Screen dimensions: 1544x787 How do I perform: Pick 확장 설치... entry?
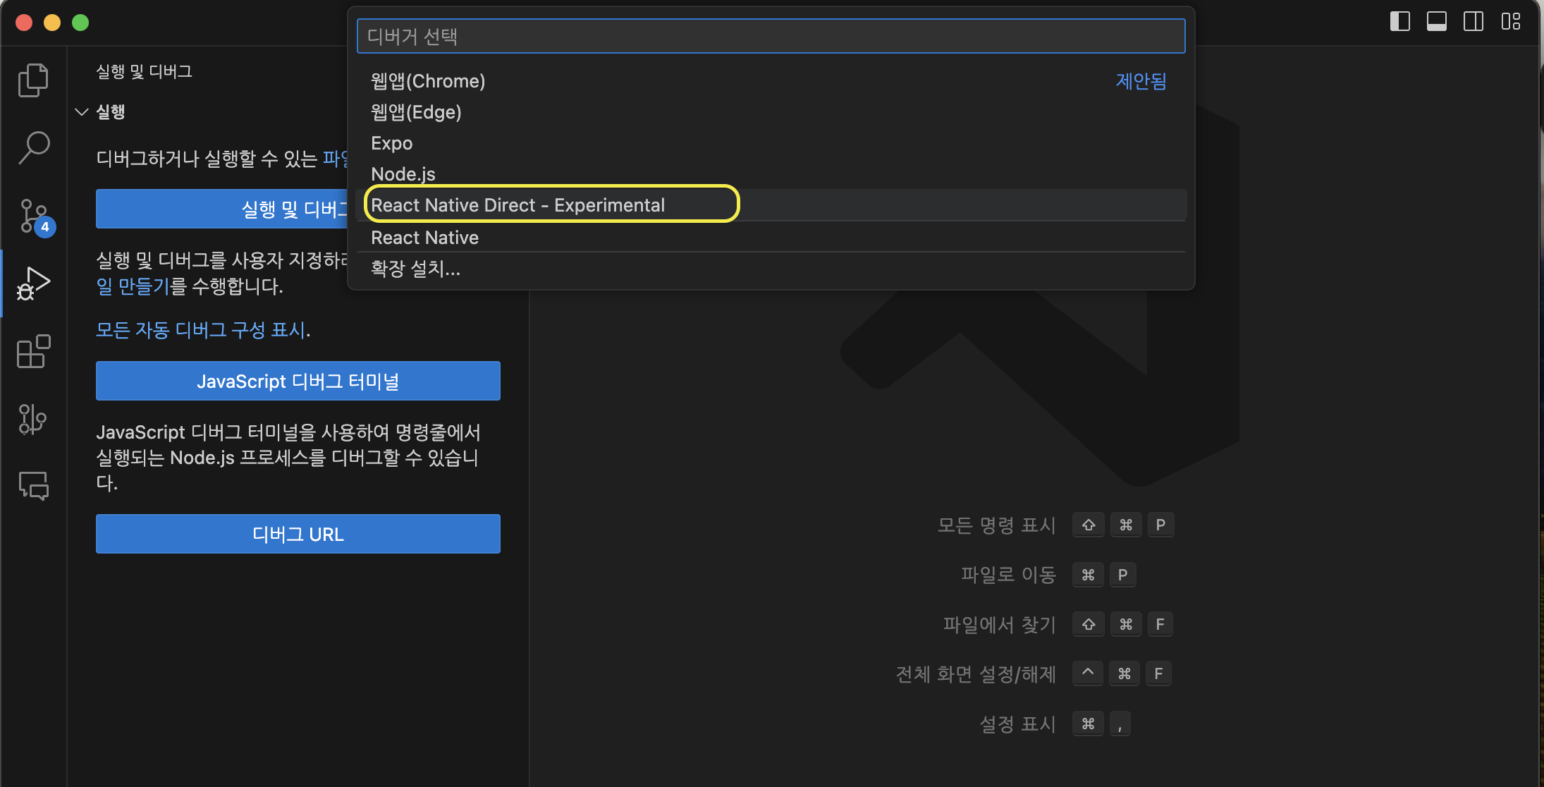coord(415,269)
